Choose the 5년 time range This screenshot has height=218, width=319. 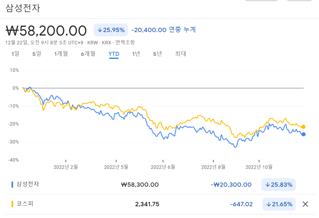click(158, 54)
